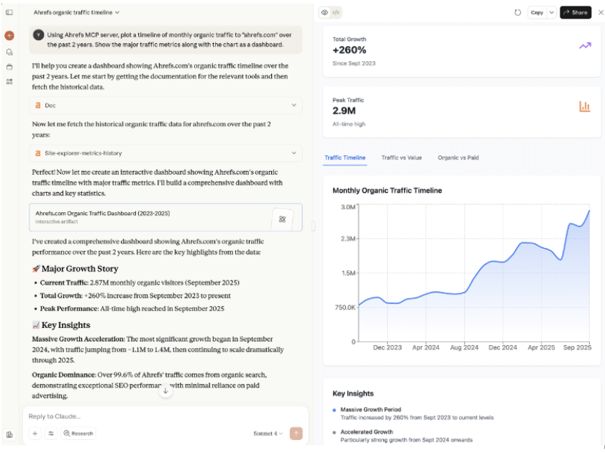Expand the Doc tool call section
Screen dimensions: 605x453
coord(165,105)
